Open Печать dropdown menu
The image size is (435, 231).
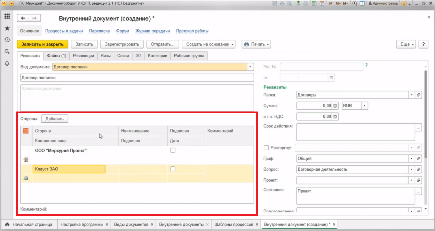pyautogui.click(x=256, y=44)
